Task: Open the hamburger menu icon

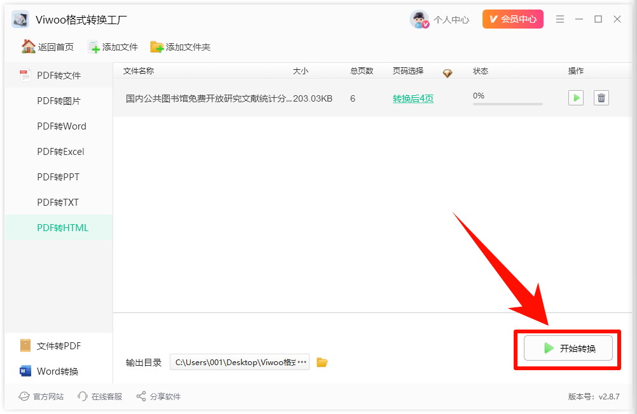Action: click(x=560, y=19)
